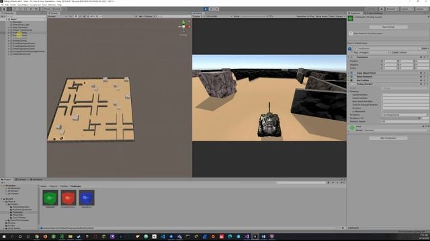Open the Scene view Gizmos dropdown
Screen dimensions: 430x241
(150, 16)
